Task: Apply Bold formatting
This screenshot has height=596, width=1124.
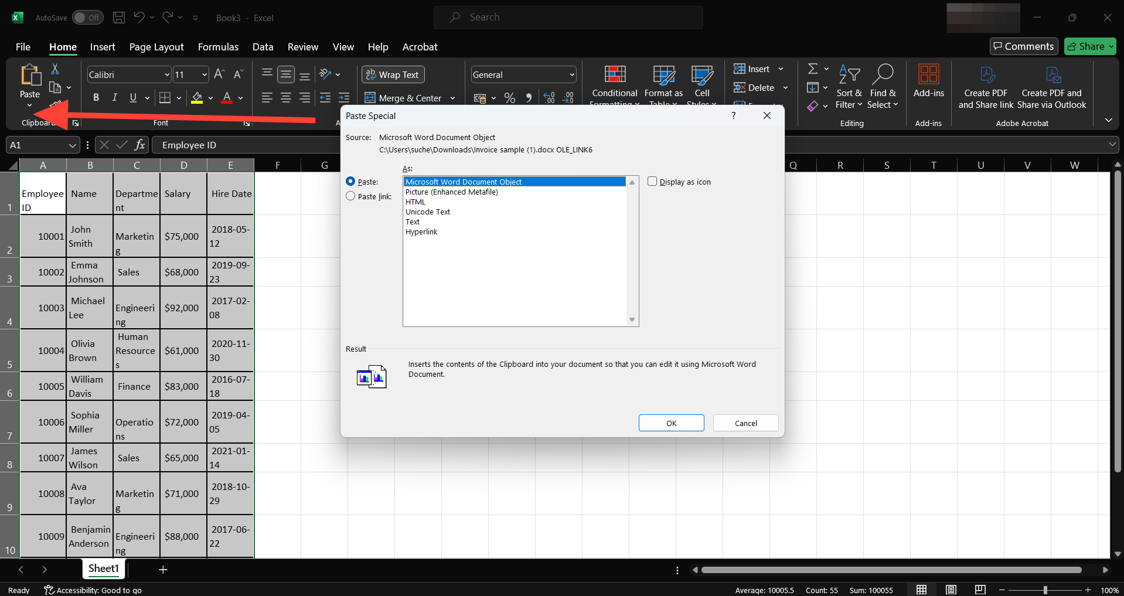Action: (x=96, y=98)
